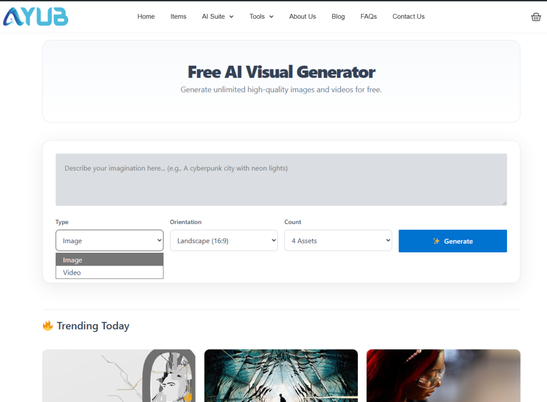Image resolution: width=547 pixels, height=402 pixels.
Task: Open the Orientation dropdown showing Landscape (16:9)
Action: [223, 241]
